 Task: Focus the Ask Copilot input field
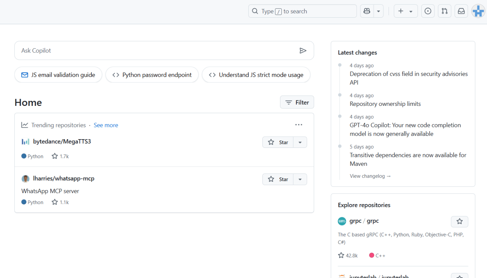(x=164, y=51)
